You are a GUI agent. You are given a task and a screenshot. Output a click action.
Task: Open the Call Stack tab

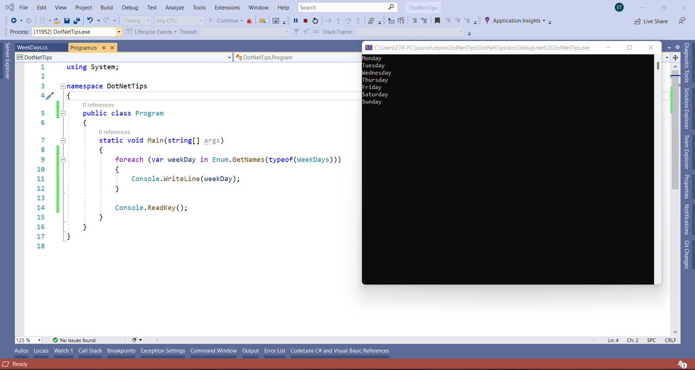pyautogui.click(x=90, y=351)
